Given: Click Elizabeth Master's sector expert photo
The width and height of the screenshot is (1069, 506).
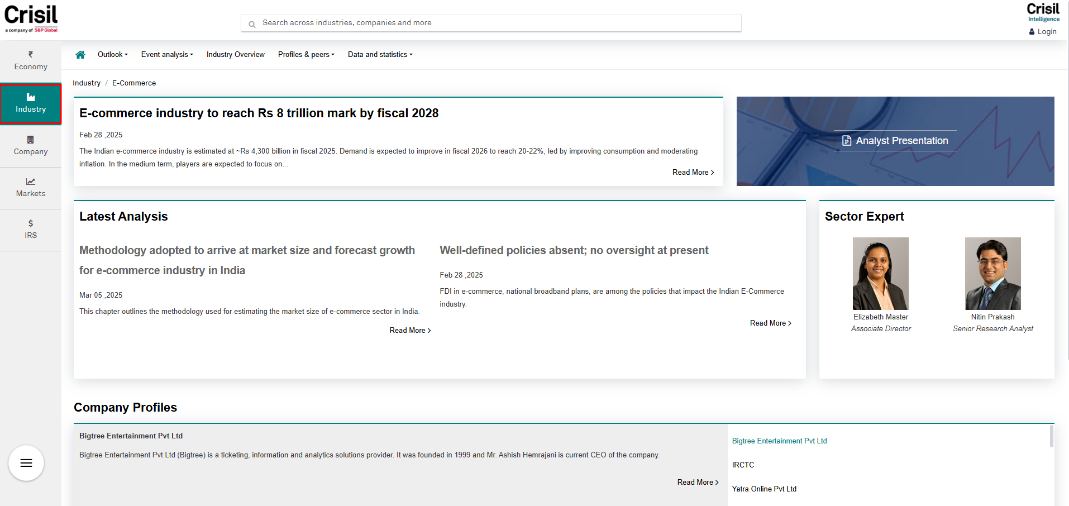Looking at the screenshot, I should tap(881, 274).
